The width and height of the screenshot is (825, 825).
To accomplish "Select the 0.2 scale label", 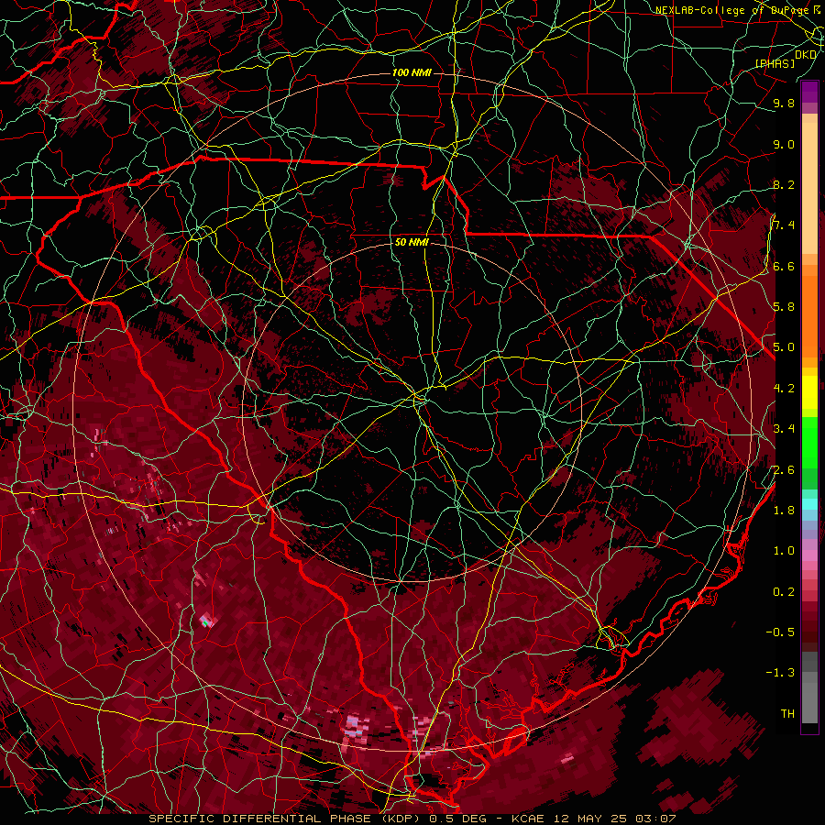I will click(x=784, y=591).
